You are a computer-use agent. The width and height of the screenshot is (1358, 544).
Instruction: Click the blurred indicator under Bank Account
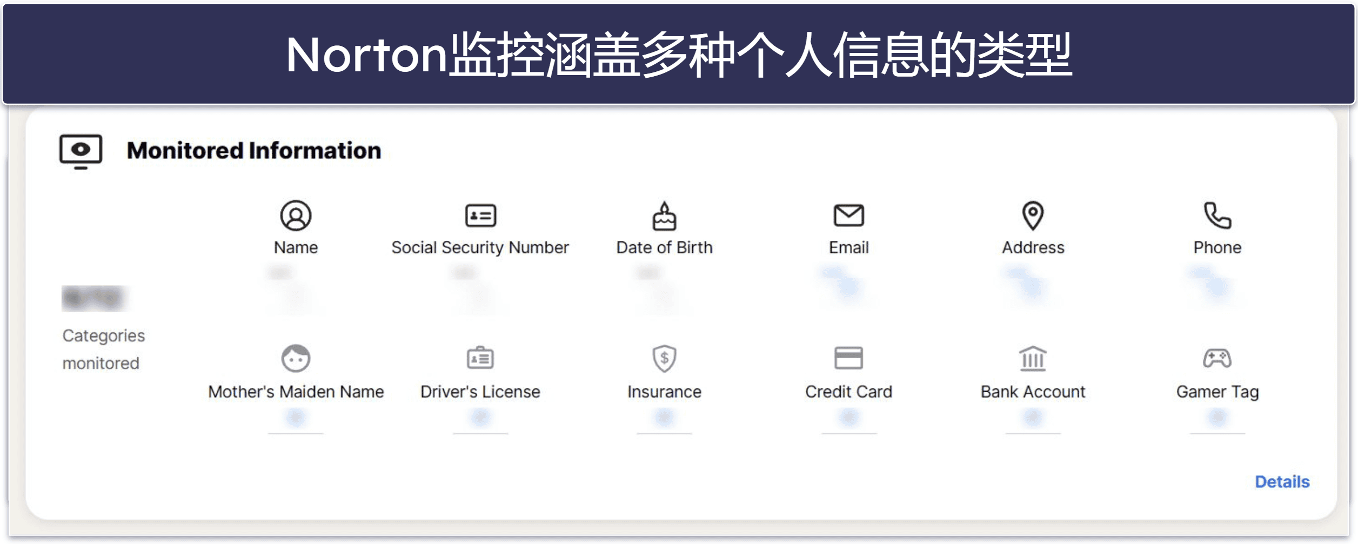[x=1033, y=417]
